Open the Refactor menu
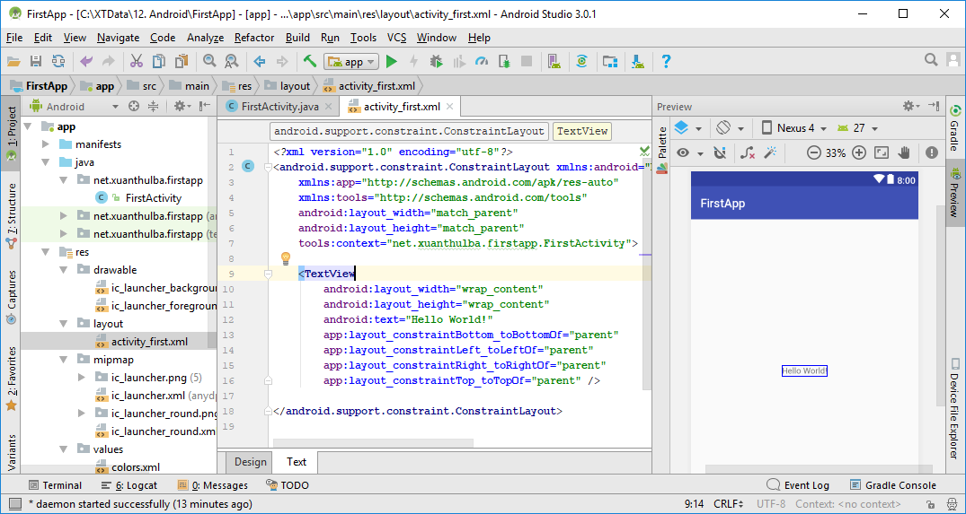This screenshot has height=514, width=966. click(x=253, y=38)
